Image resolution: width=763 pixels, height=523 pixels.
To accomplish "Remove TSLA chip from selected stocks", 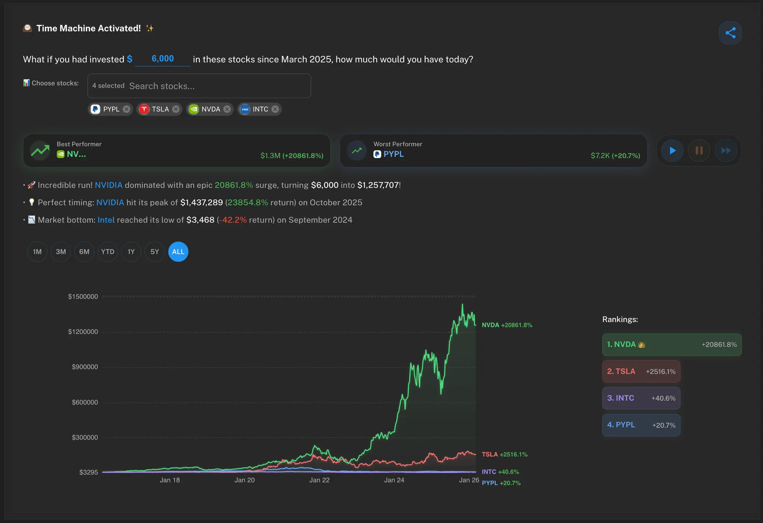I will click(x=176, y=109).
